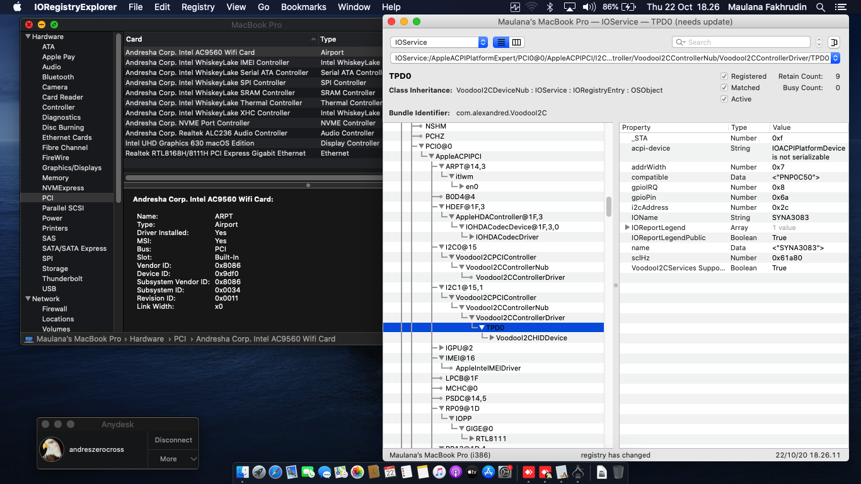Toggle the Registered checkbox
Image resolution: width=861 pixels, height=484 pixels.
(724, 76)
